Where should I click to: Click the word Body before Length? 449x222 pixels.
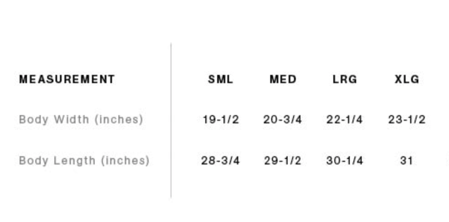pos(34,161)
